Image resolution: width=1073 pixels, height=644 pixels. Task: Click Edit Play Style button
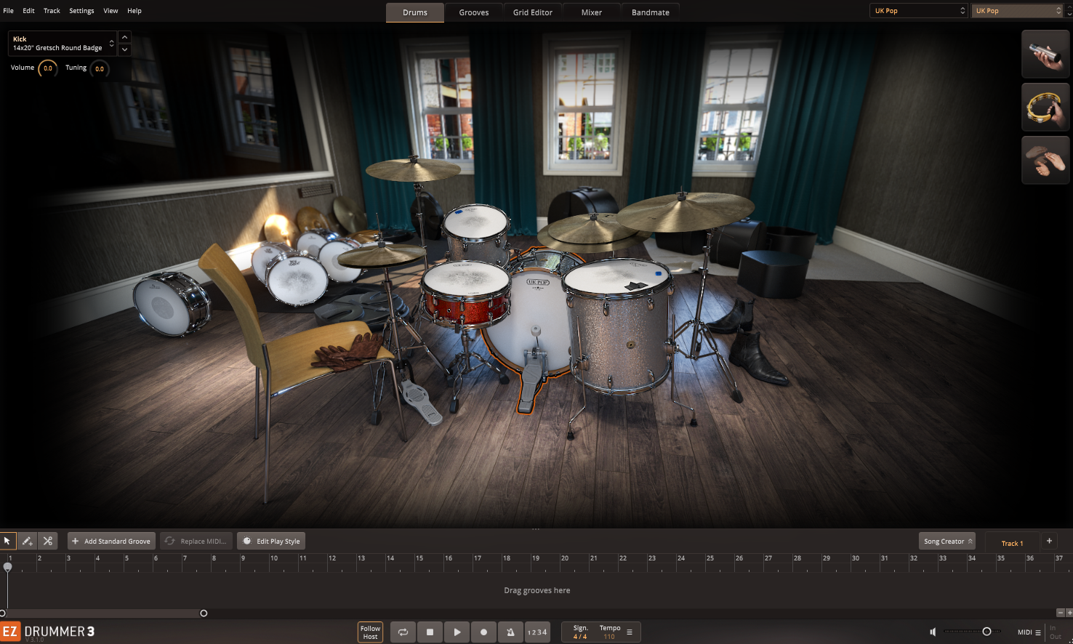271,541
